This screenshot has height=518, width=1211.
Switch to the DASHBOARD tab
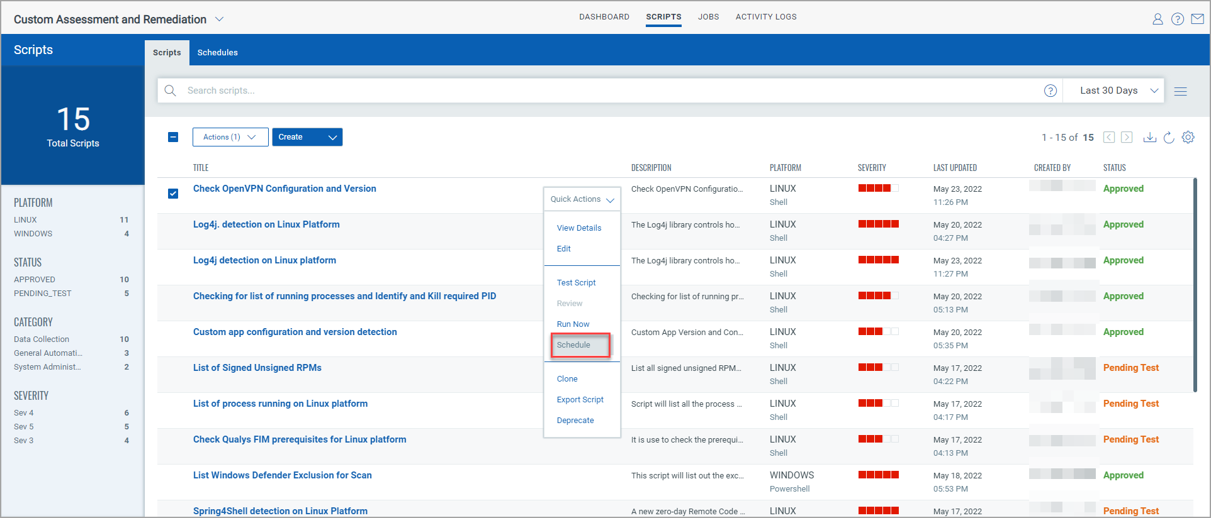604,17
